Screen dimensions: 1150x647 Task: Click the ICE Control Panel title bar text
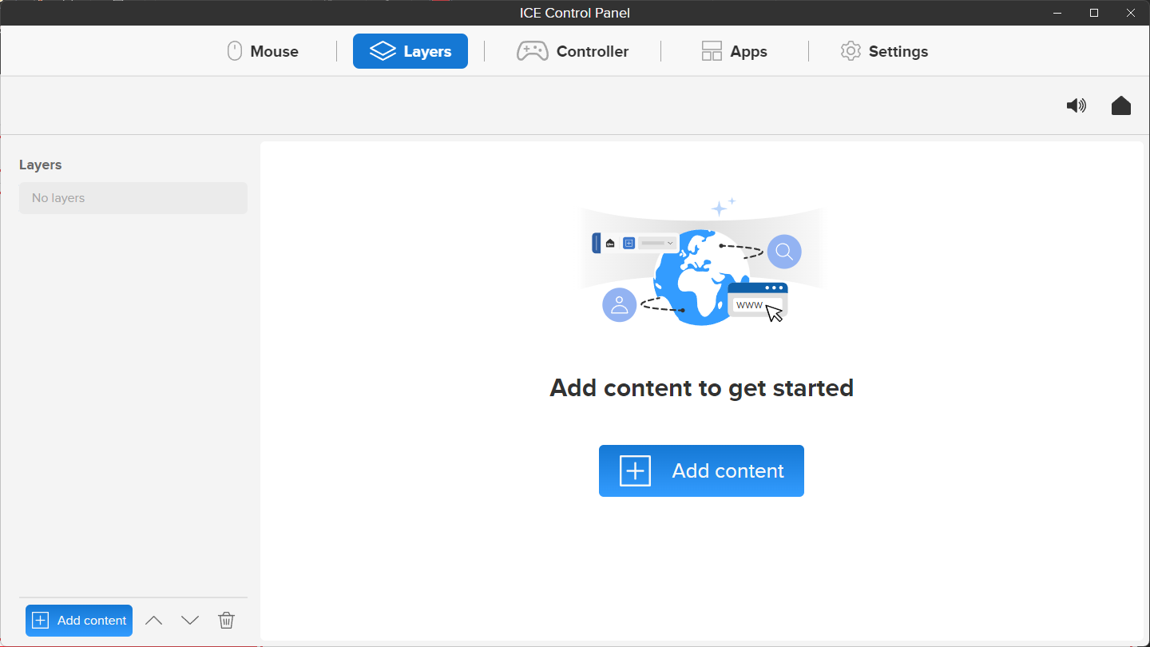tap(575, 13)
